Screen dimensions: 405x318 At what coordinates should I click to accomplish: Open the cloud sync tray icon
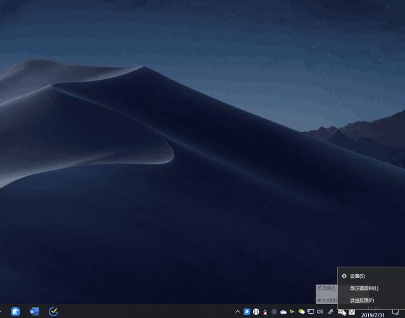(283, 312)
